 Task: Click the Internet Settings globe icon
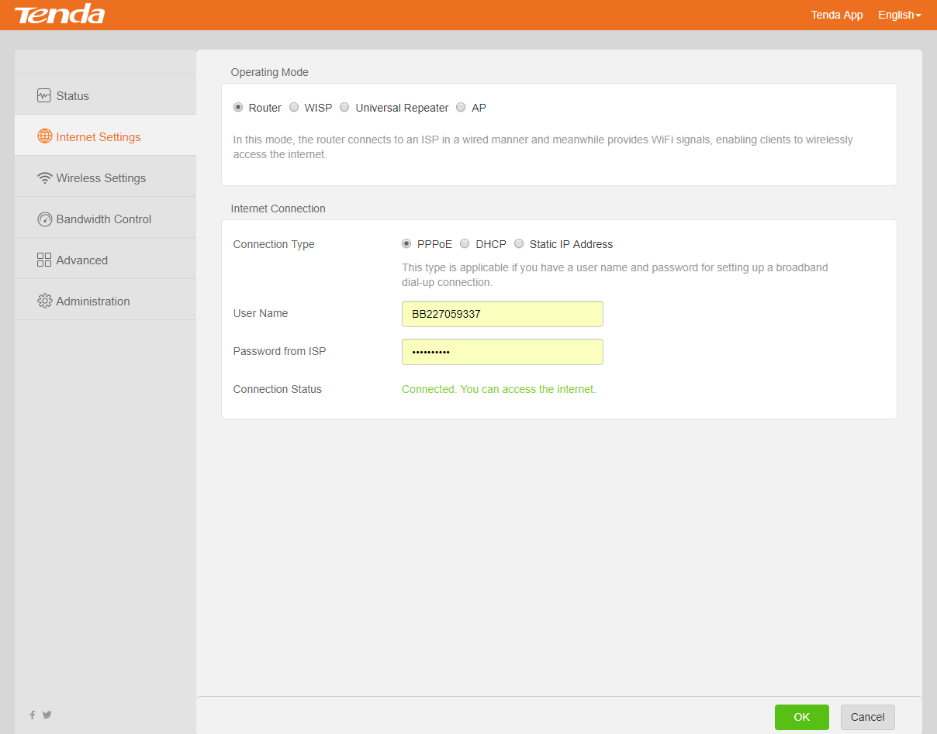tap(44, 136)
